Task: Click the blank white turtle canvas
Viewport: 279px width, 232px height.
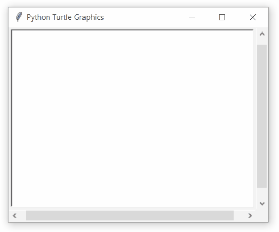Action: pos(132,119)
